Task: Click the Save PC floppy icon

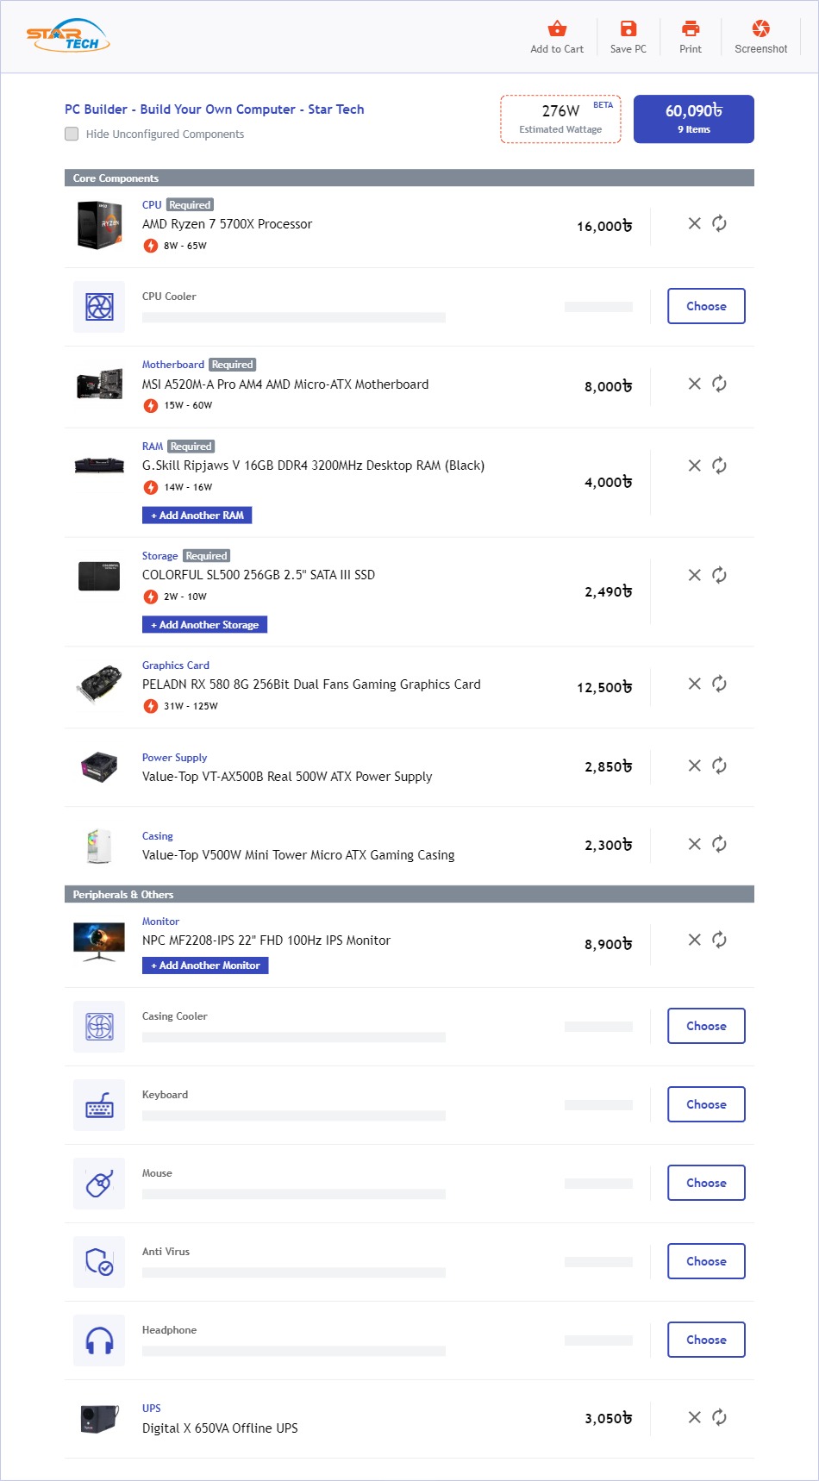Action: [x=628, y=29]
